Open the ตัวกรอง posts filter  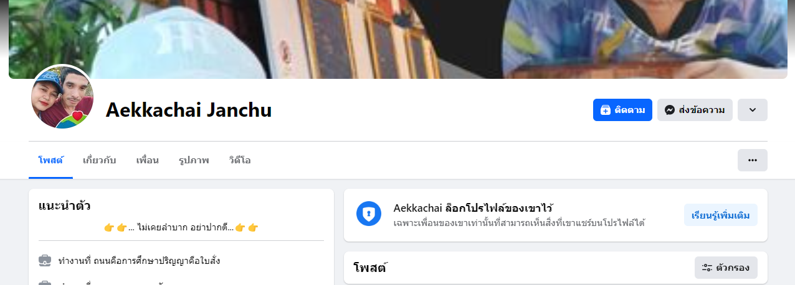tap(726, 268)
